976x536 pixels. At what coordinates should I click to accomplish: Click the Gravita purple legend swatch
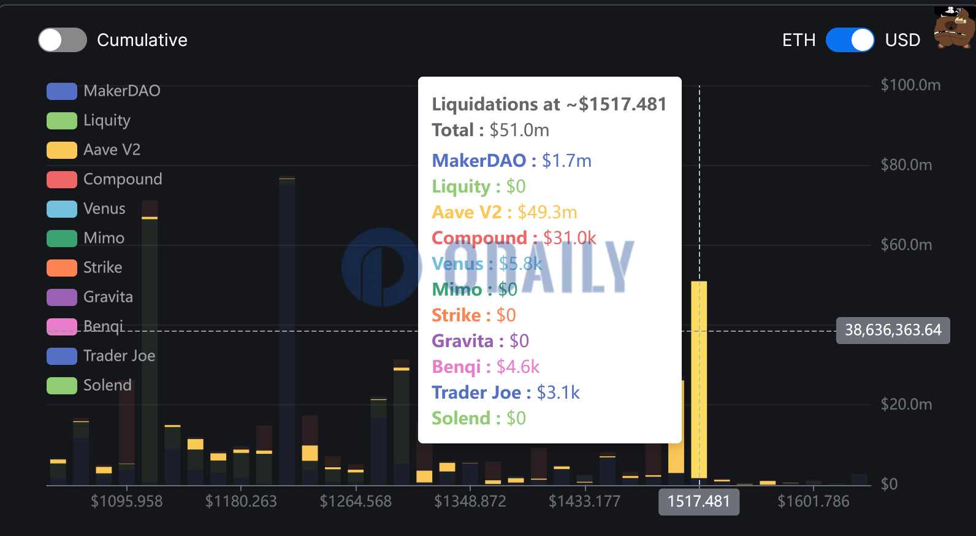tap(62, 297)
